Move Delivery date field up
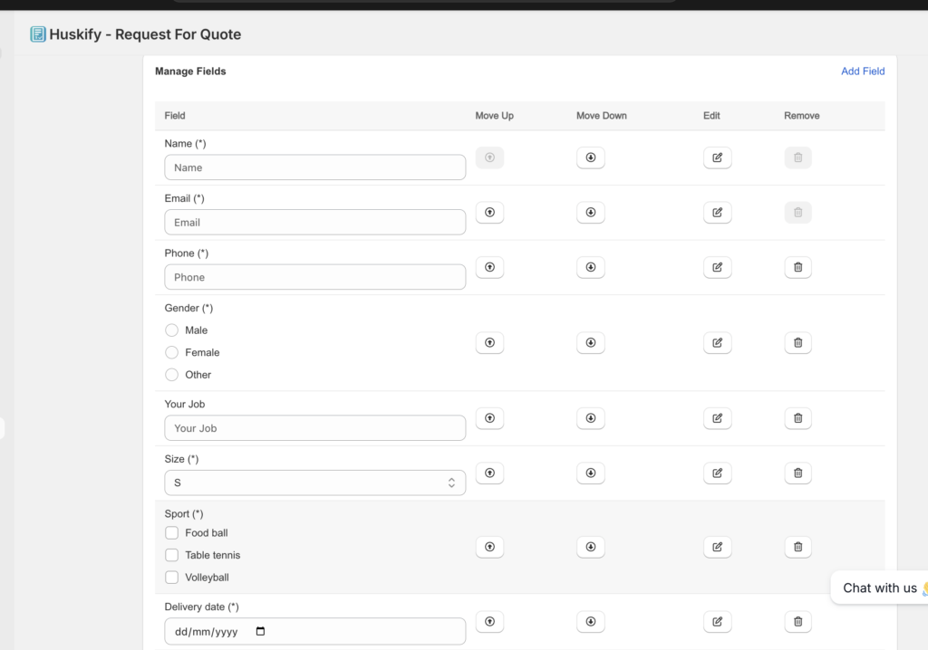This screenshot has height=650, width=928. (x=489, y=622)
